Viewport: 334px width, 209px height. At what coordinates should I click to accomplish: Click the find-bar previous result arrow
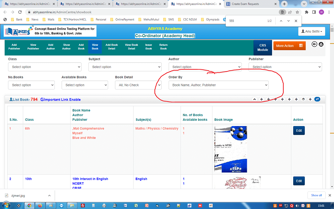click(281, 21)
